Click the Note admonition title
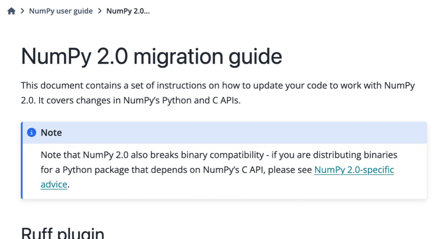This screenshot has width=441, height=239. coord(51,133)
